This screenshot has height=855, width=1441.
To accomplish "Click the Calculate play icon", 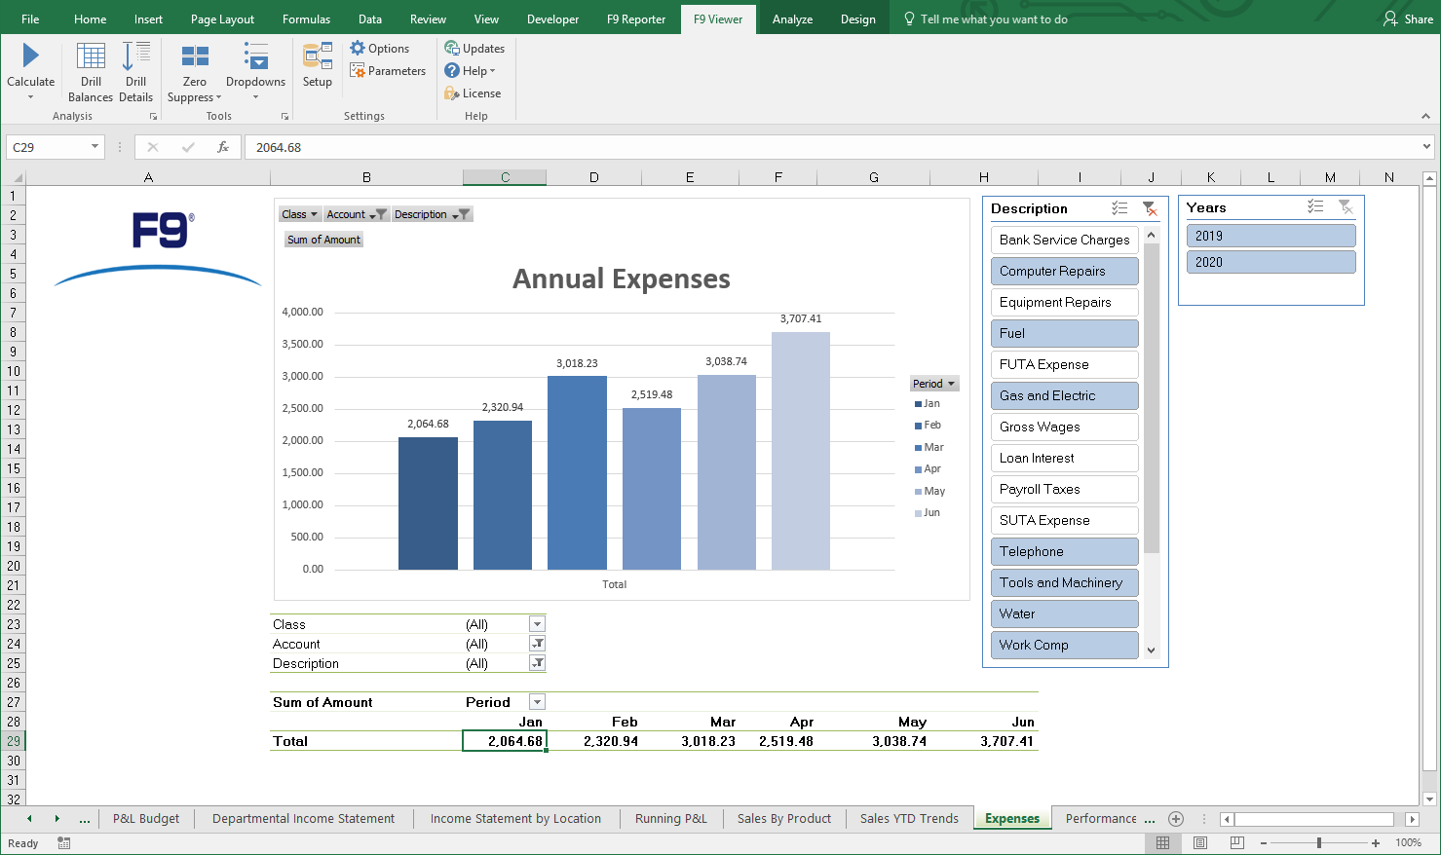I will point(30,56).
